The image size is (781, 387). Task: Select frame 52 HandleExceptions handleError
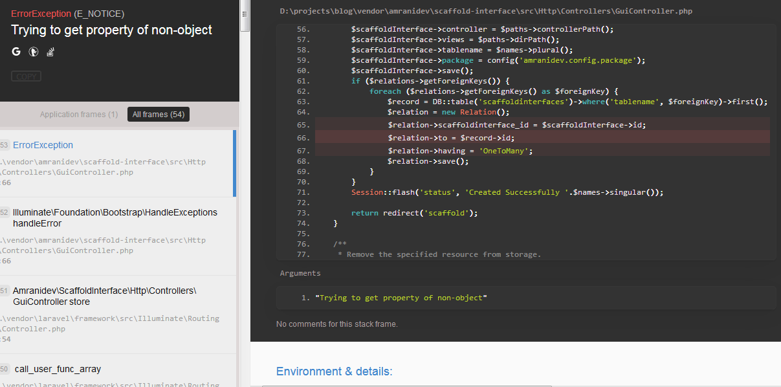(x=116, y=236)
